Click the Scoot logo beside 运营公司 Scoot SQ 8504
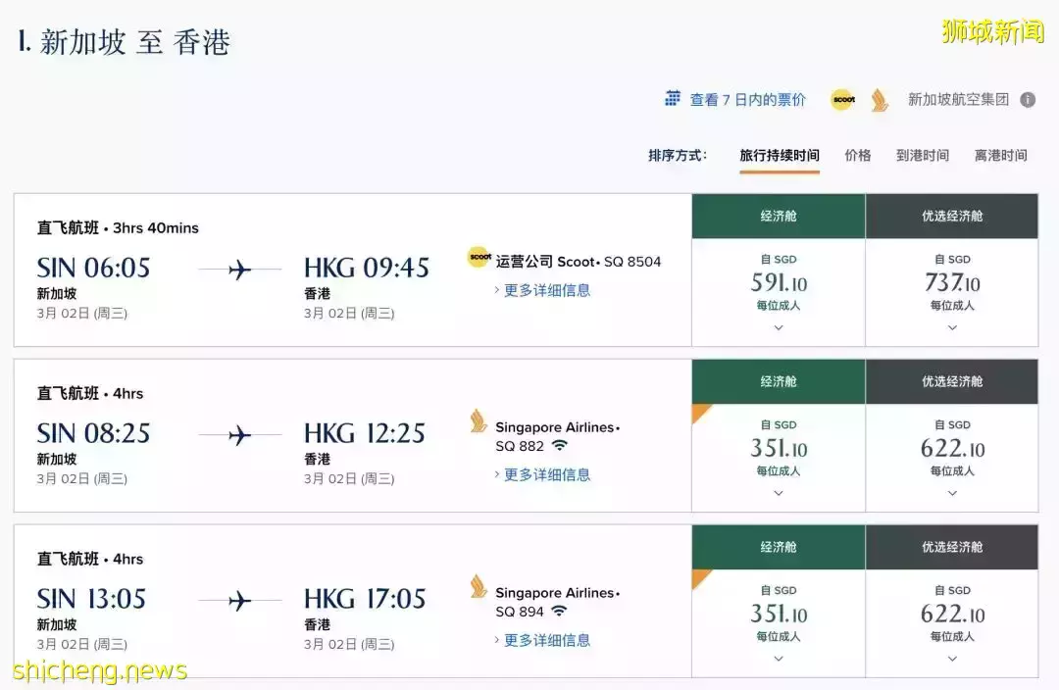 (x=479, y=258)
